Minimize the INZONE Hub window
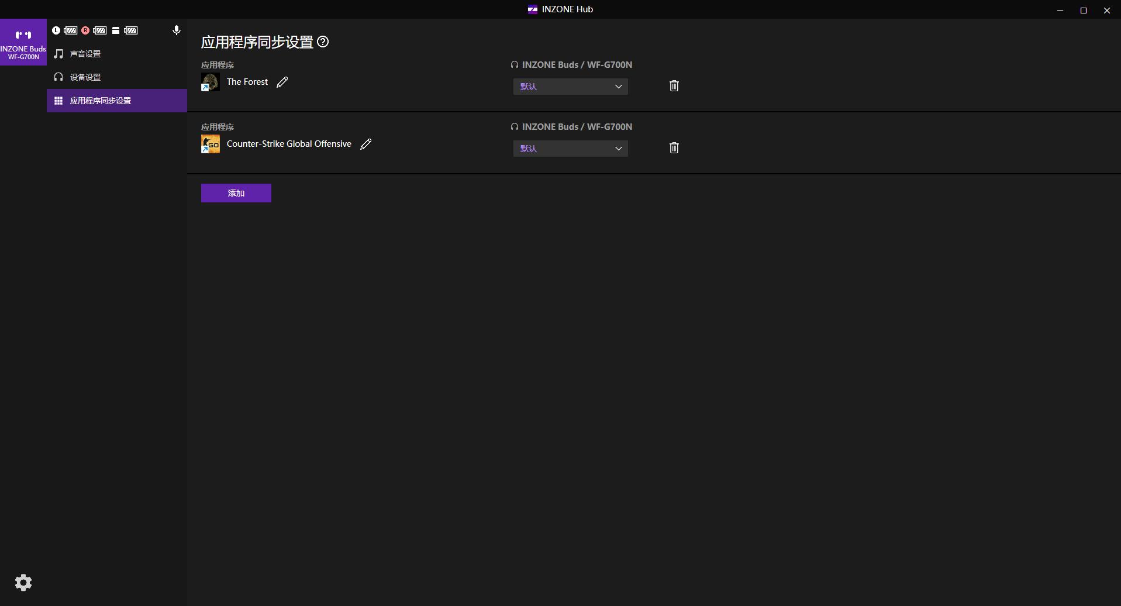1121x606 pixels. coord(1060,10)
